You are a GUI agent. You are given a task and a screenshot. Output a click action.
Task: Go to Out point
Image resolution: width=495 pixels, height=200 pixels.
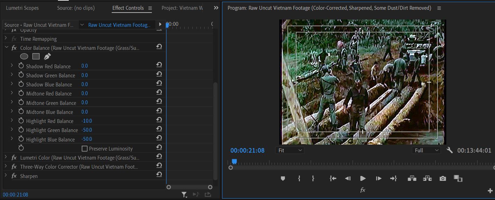click(393, 178)
